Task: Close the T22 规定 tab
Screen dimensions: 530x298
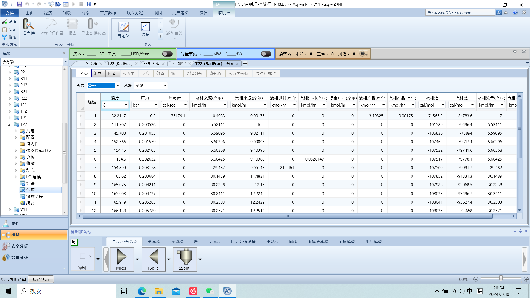Action: click(x=190, y=64)
